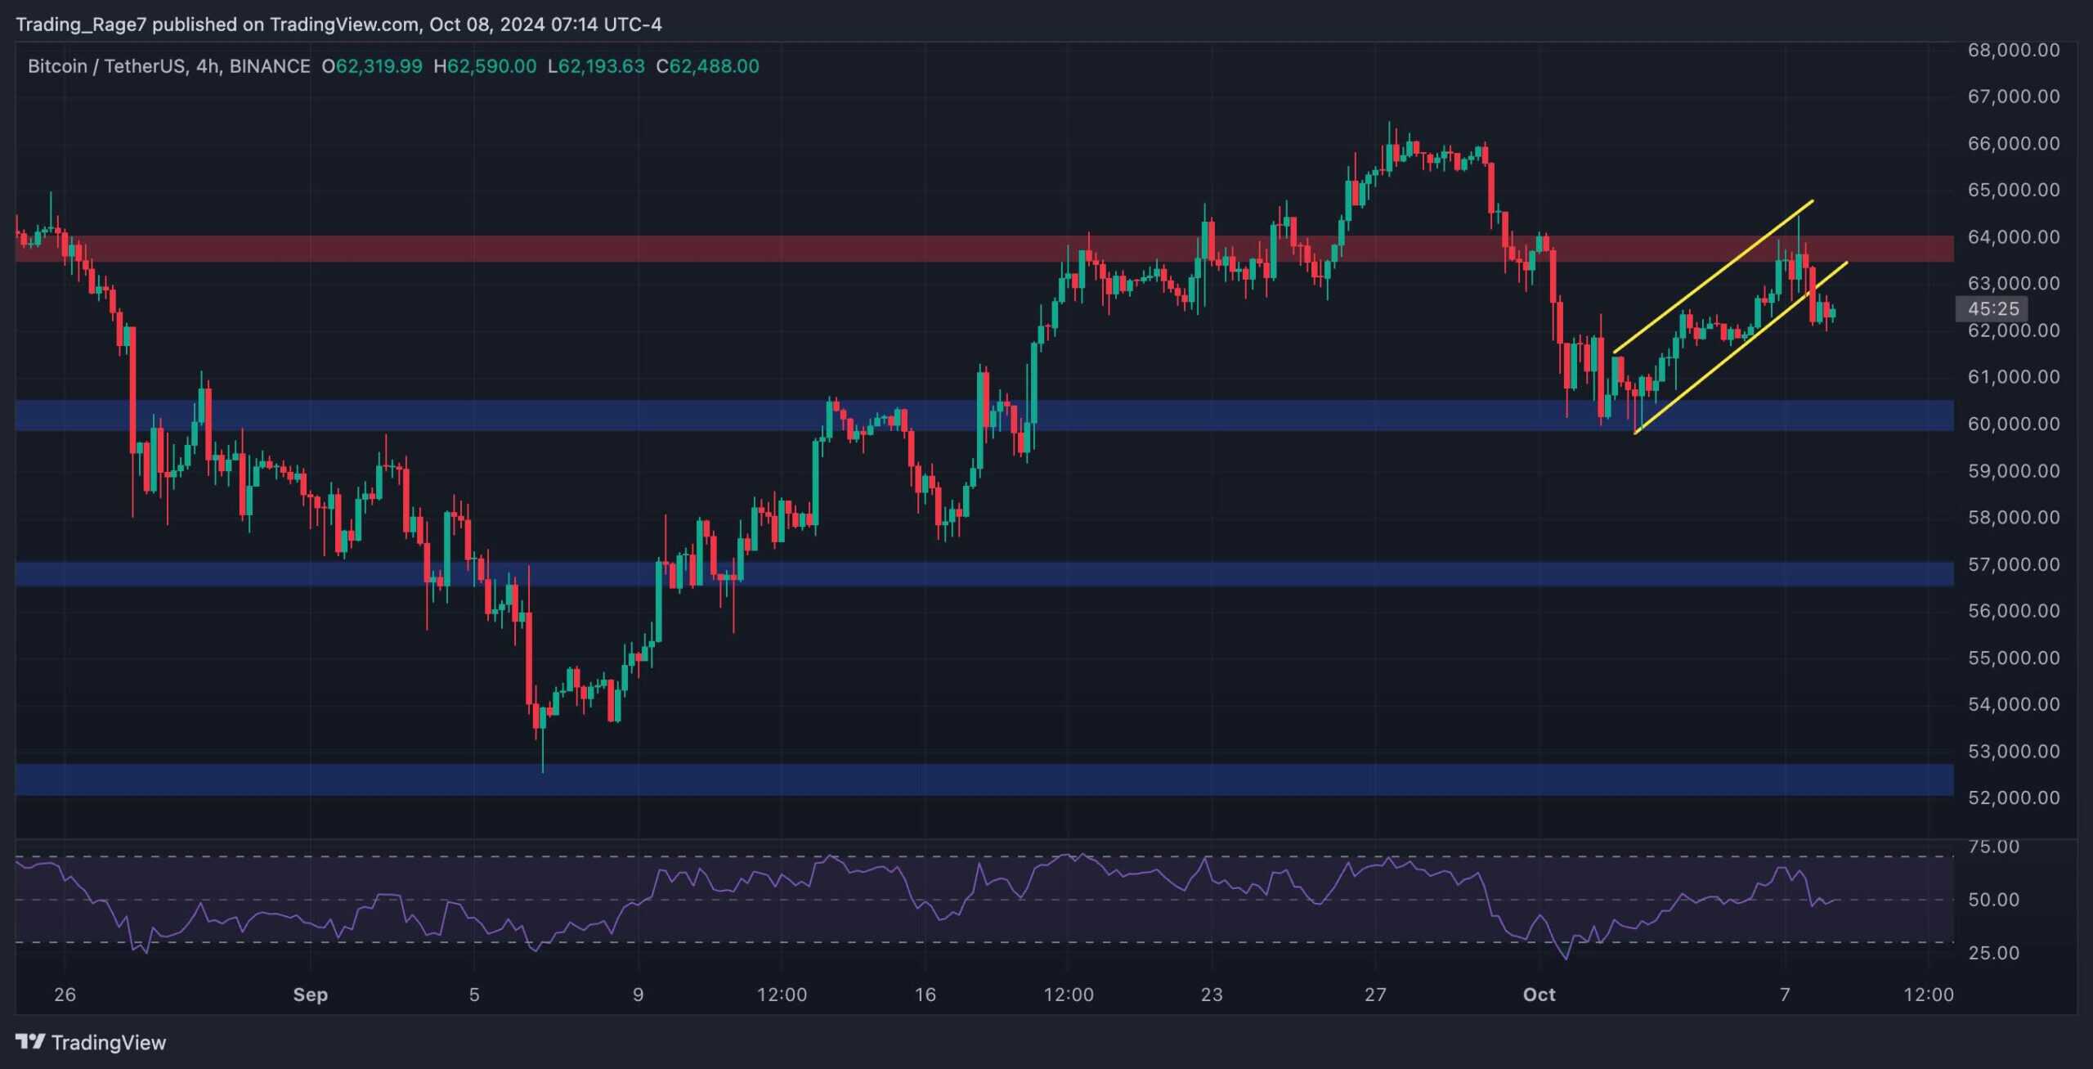Image resolution: width=2093 pixels, height=1069 pixels.
Task: Click the 53,000.00 price axis label
Action: [x=2014, y=751]
